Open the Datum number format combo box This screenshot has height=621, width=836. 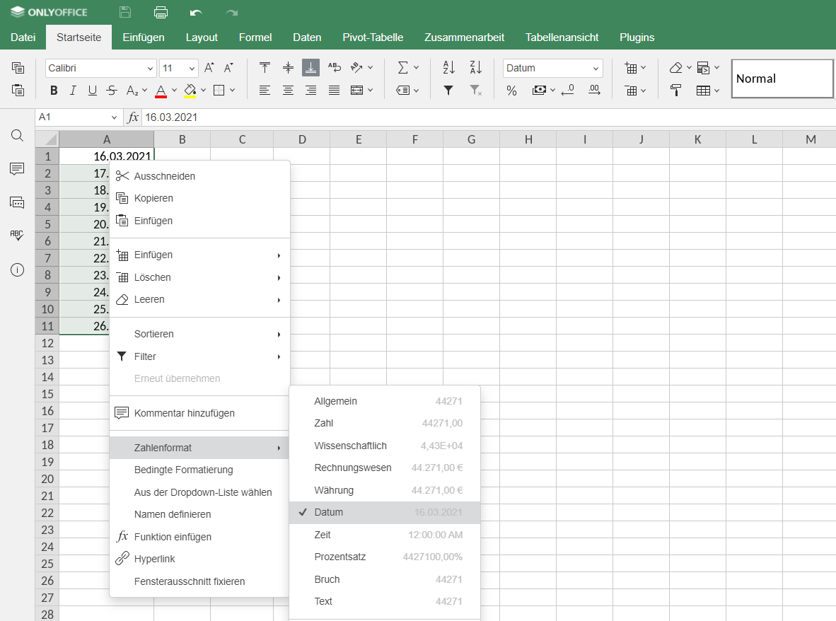click(x=552, y=68)
